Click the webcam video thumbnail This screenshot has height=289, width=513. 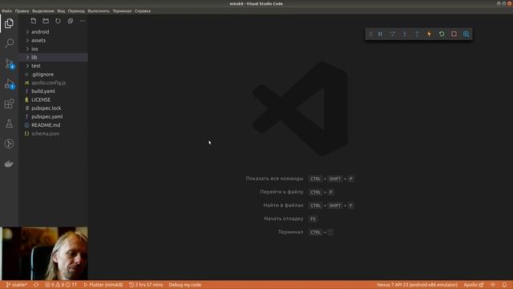click(x=44, y=254)
